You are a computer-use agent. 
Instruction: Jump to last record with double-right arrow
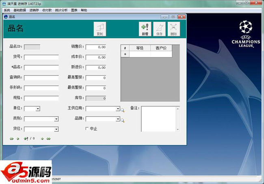[x=48, y=139]
